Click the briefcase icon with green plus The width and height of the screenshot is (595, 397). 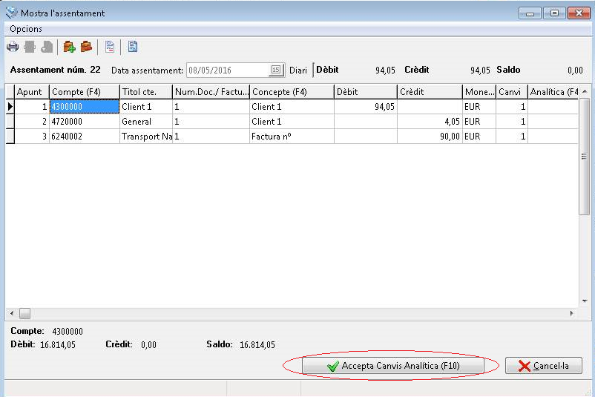point(69,47)
